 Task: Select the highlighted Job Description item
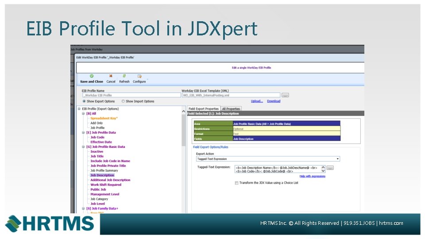tap(102, 175)
